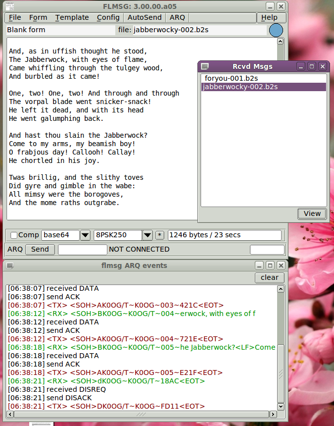Click the line 'He went galumphing back.'
Image resolution: width=334 pixels, height=426 pixels.
point(56,118)
